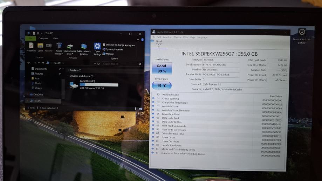Open the CrystalDiskInfo Edit menu
The width and height of the screenshot is (322, 181).
point(159,37)
